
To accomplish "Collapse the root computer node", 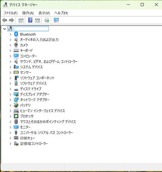I will click(x=5, y=29).
